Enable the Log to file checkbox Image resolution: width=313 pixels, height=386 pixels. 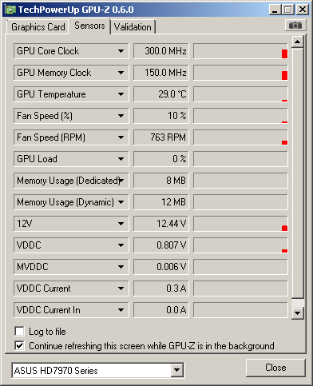click(19, 332)
